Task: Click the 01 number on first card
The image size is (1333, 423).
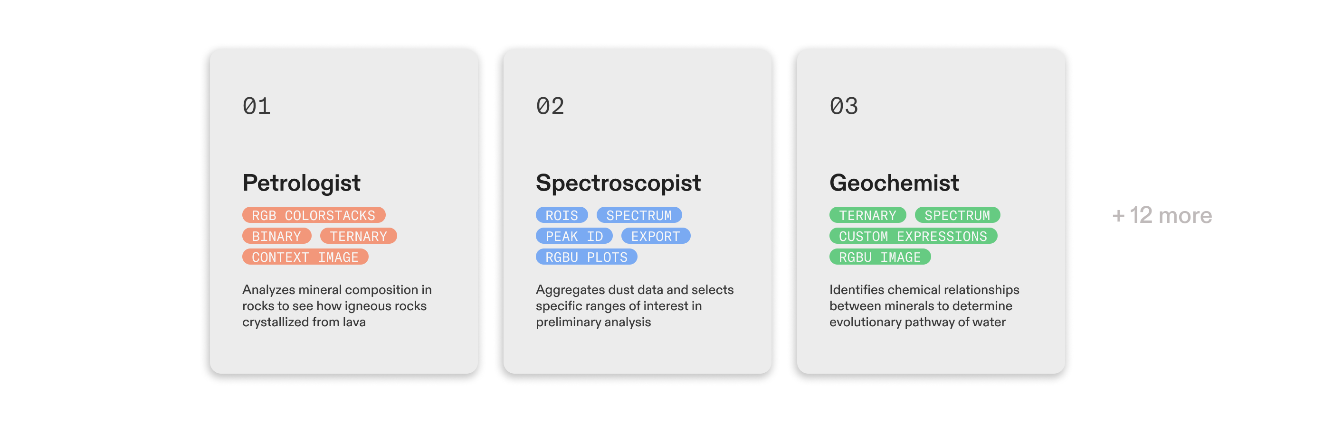Action: tap(257, 106)
